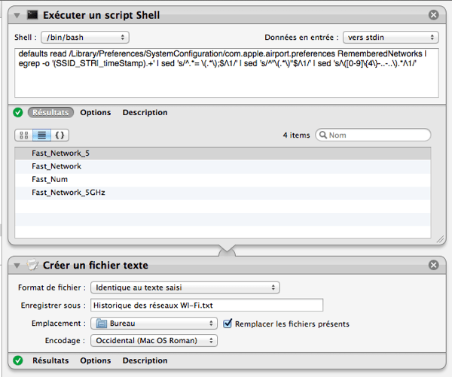
Task: Click green checkmark in text file action
Action: click(x=18, y=360)
